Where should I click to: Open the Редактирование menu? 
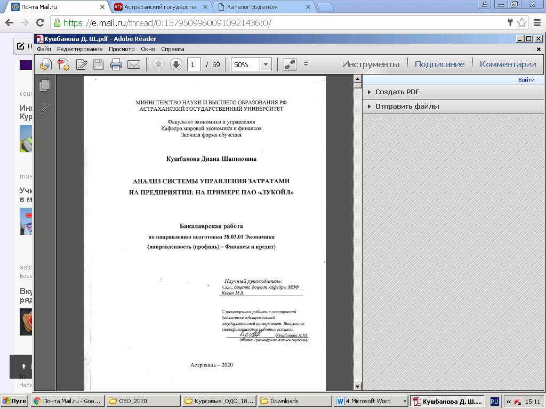tap(80, 49)
